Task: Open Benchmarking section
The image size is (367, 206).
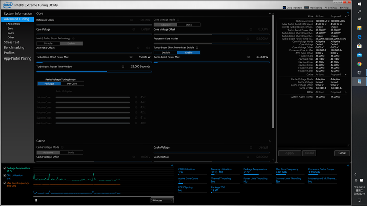Action: [14, 48]
